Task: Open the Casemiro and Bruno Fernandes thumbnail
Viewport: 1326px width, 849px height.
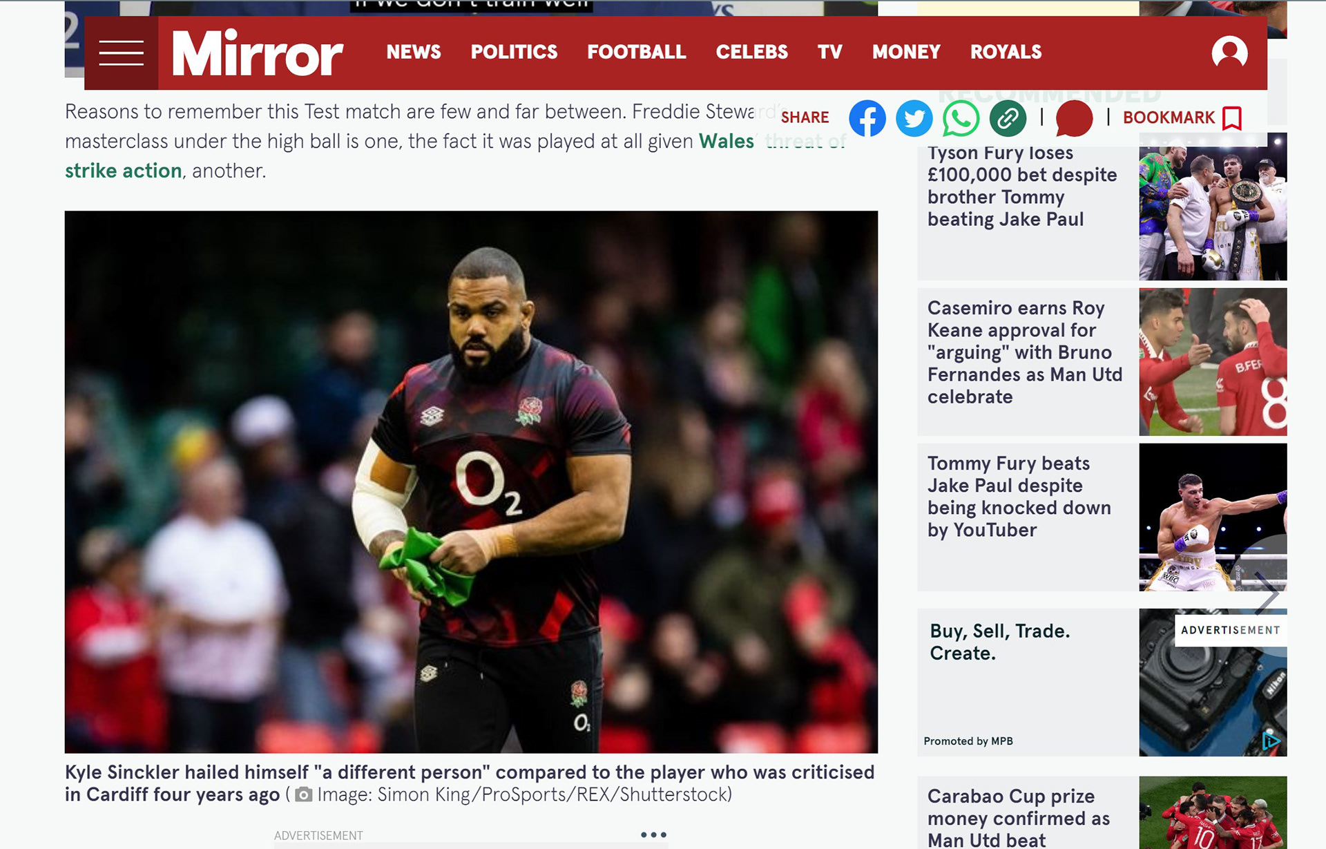Action: tap(1213, 361)
